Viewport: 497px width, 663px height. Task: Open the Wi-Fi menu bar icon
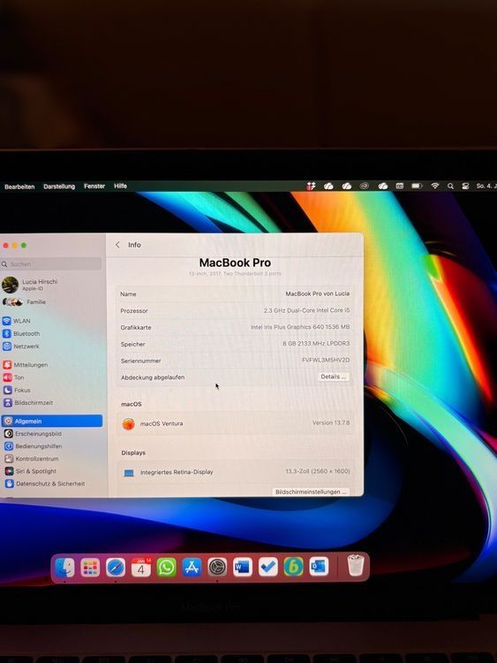coord(435,186)
